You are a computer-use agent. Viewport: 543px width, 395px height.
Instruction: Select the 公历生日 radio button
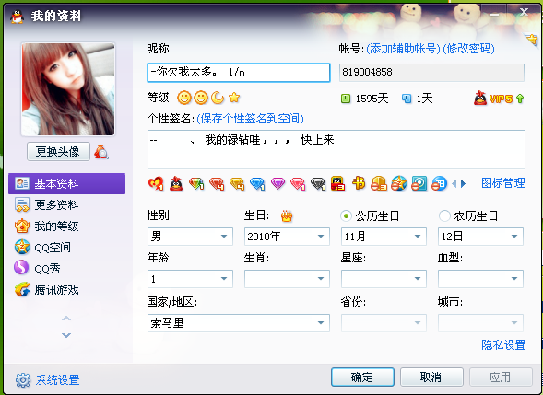pos(346,216)
